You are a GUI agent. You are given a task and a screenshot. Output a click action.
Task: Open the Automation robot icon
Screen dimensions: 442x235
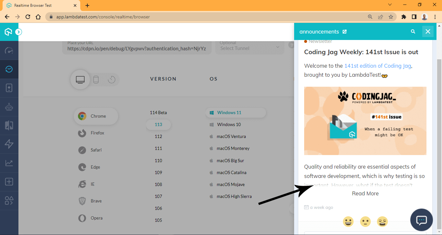click(9, 107)
